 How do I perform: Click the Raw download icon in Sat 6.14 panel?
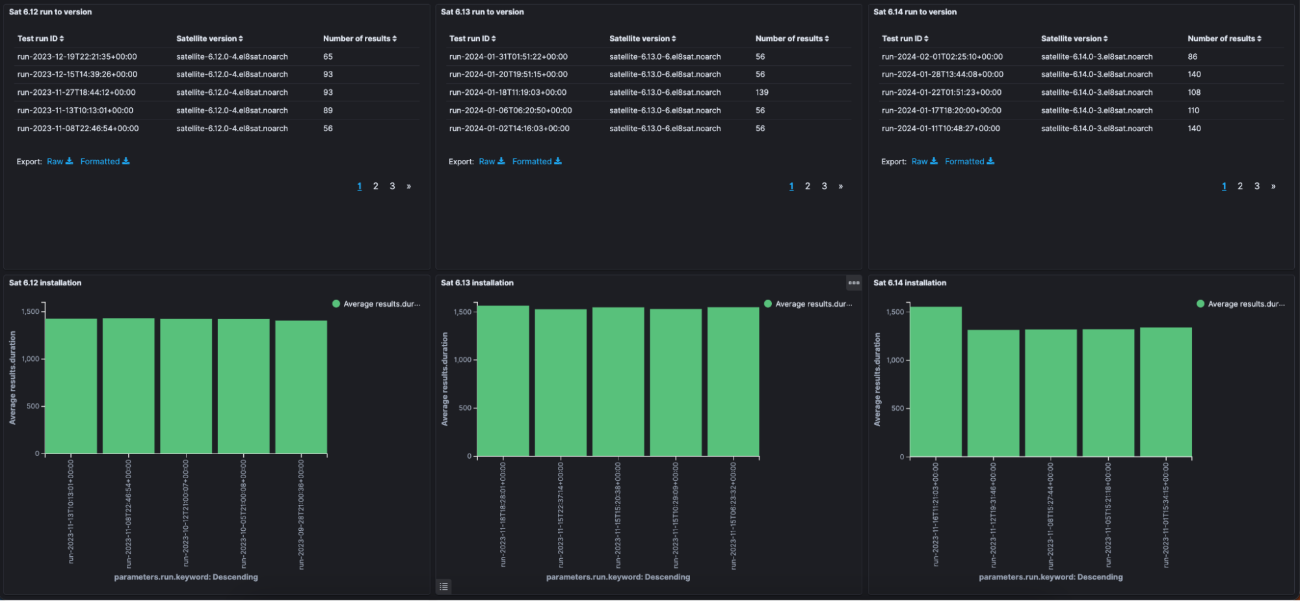coord(935,161)
